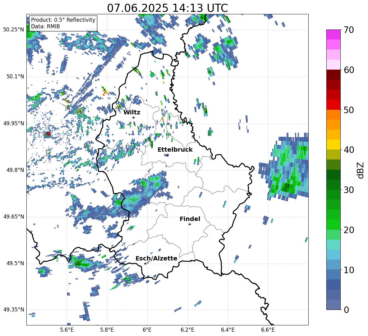Click the 49.95°N latitude tick label

tap(14, 123)
